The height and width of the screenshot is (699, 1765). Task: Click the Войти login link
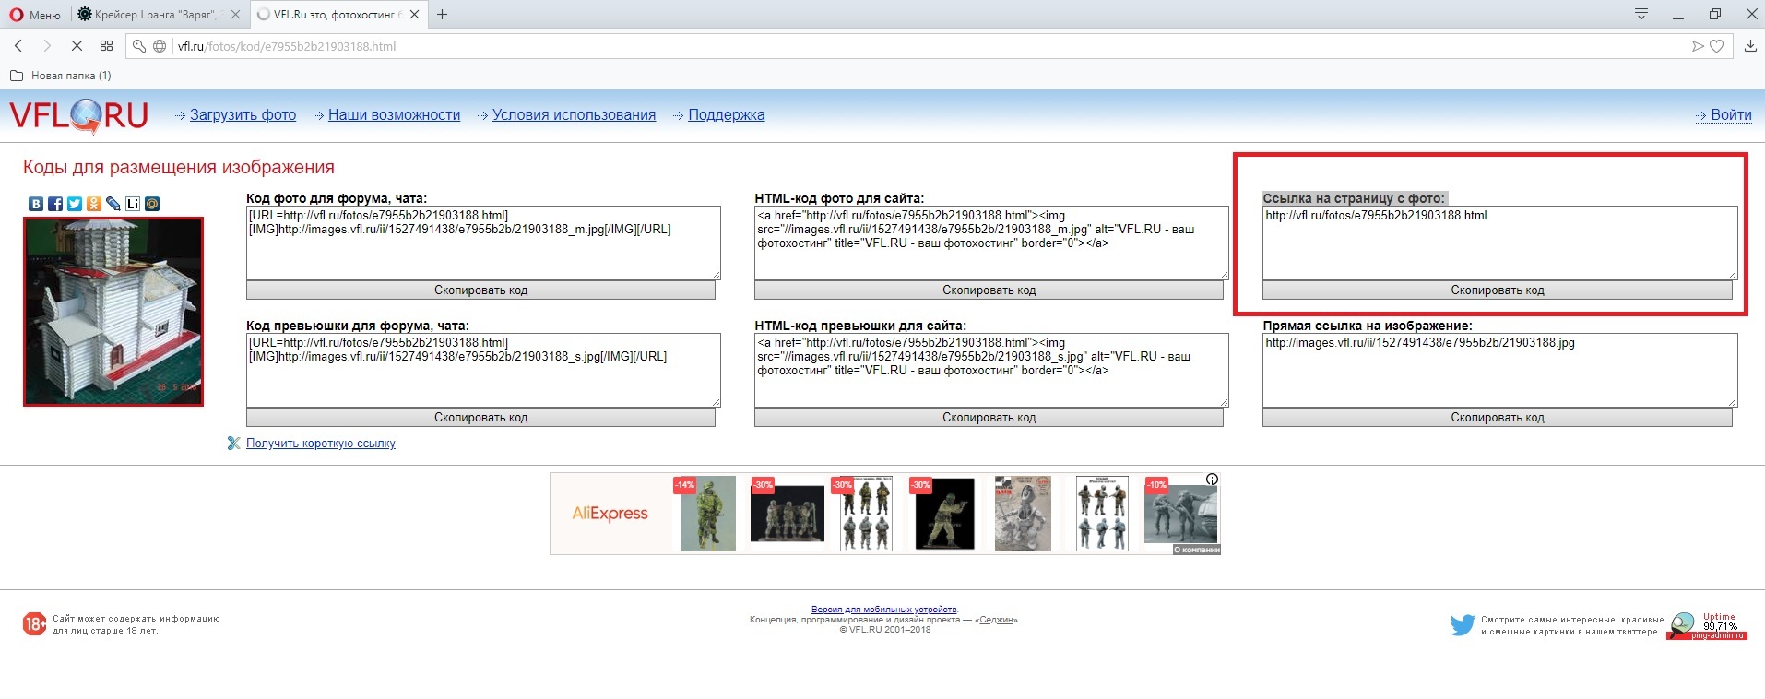coord(1730,115)
